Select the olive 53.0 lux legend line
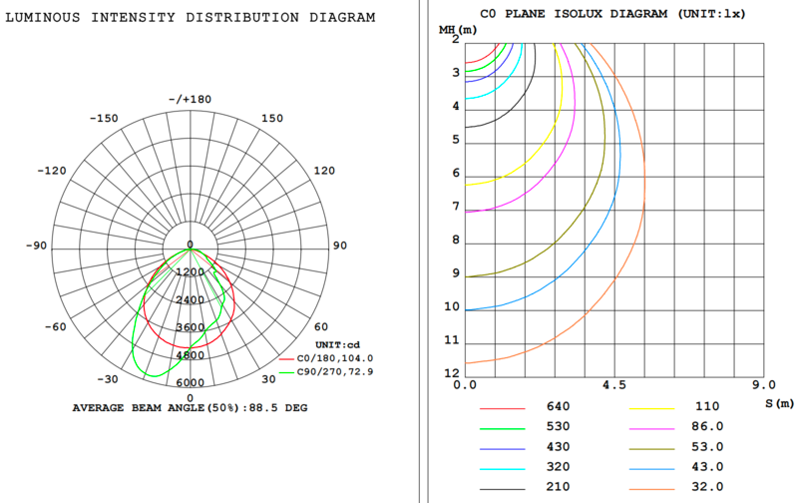The width and height of the screenshot is (798, 503). point(652,448)
